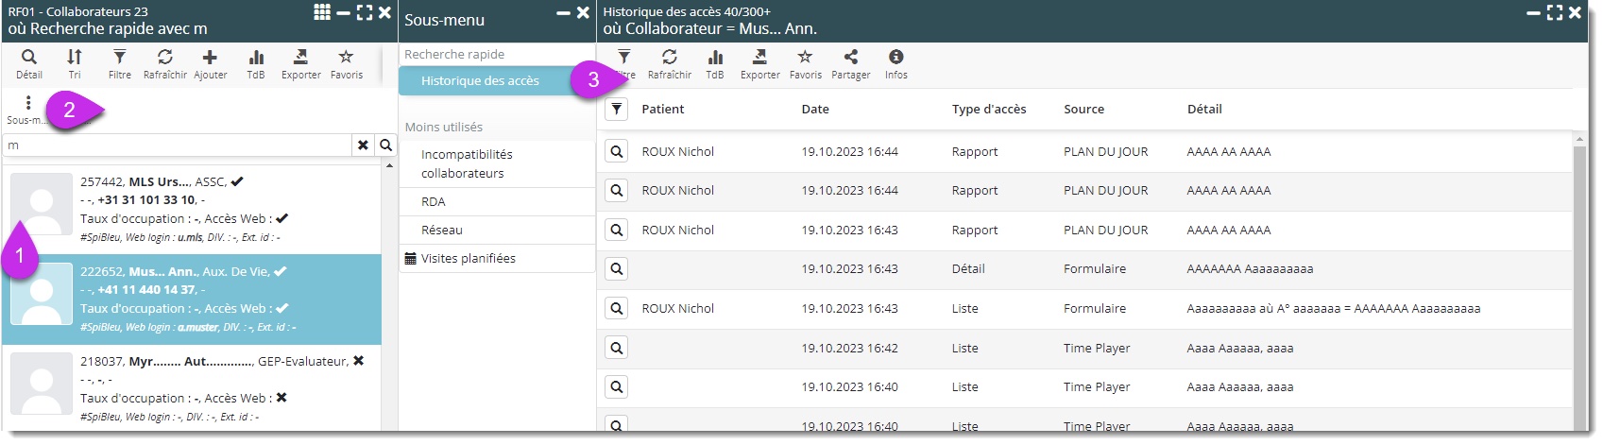Click Détail magnifier icon in Collaborateurs toolbar
Viewport: 1603px width, 445px height.
29,63
